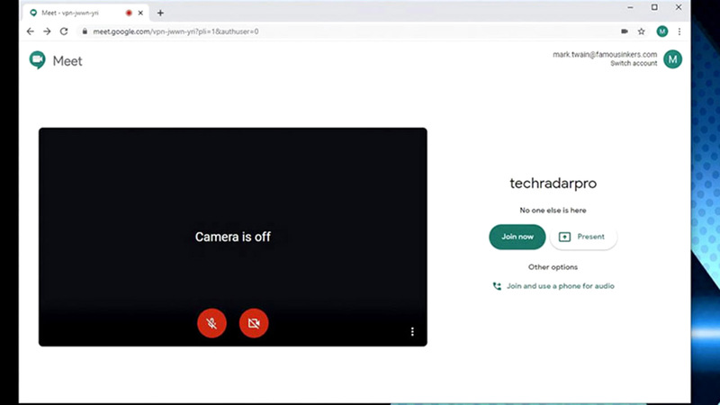720x405 pixels.
Task: Open the Chrome profile avatar in toolbar
Action: 662,31
